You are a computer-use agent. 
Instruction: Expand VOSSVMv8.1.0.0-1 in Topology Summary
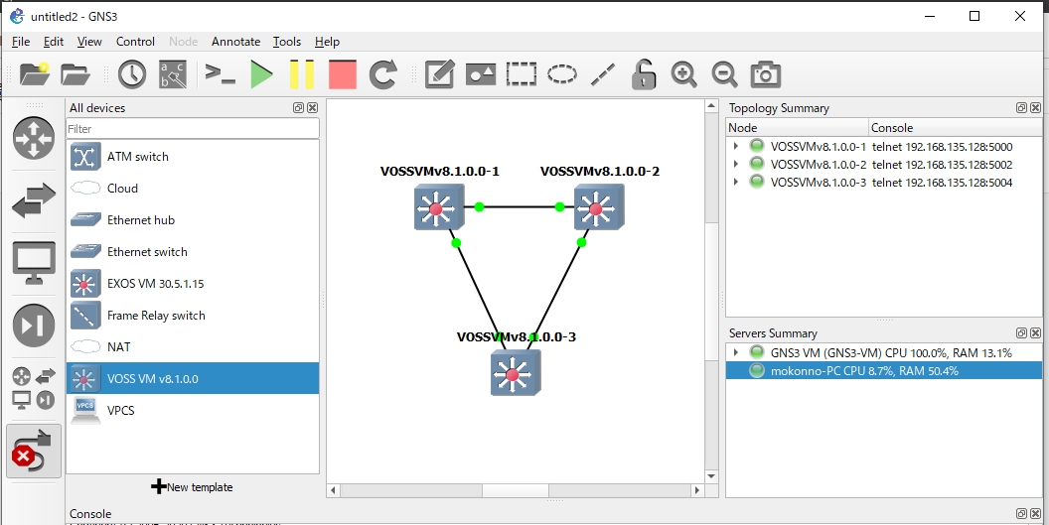(736, 146)
